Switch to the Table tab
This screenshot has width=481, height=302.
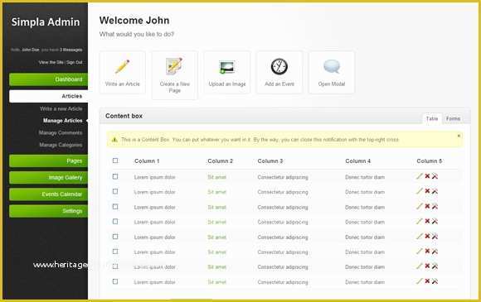point(432,118)
